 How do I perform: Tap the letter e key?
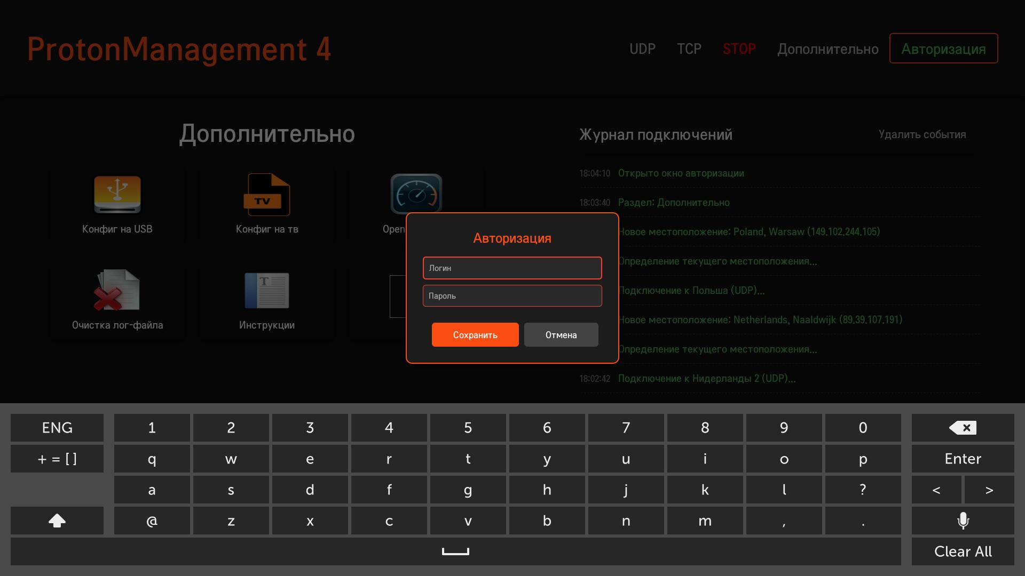310,459
